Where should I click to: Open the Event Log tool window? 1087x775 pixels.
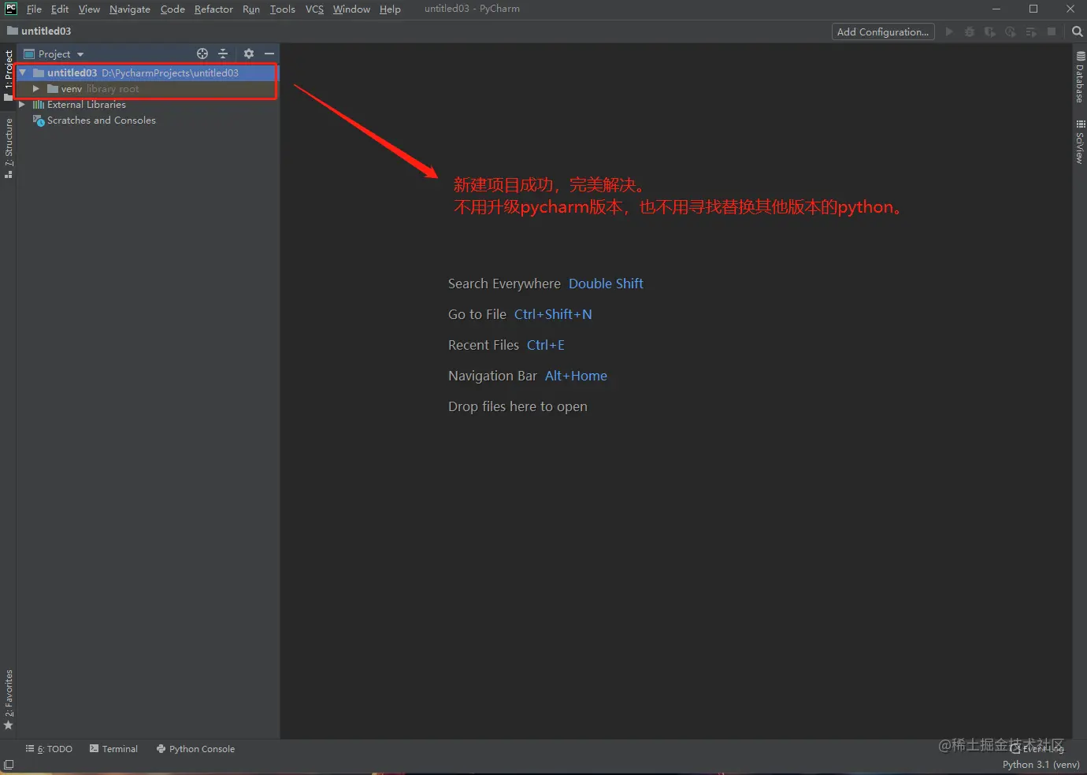[x=1037, y=749]
